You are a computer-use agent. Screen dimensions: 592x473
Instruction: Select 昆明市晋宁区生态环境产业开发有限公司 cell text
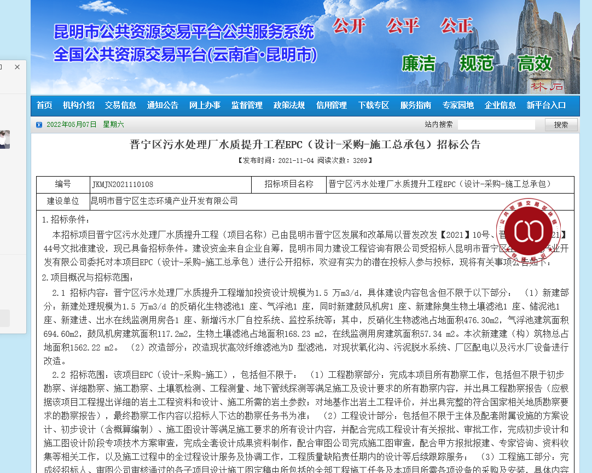[165, 201]
